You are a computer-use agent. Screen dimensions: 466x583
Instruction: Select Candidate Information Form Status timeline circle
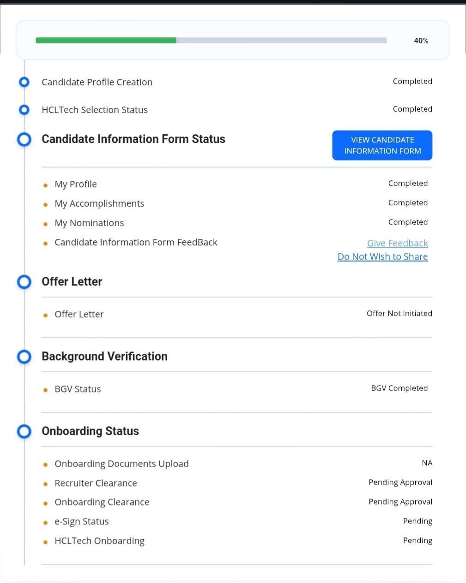pyautogui.click(x=24, y=139)
